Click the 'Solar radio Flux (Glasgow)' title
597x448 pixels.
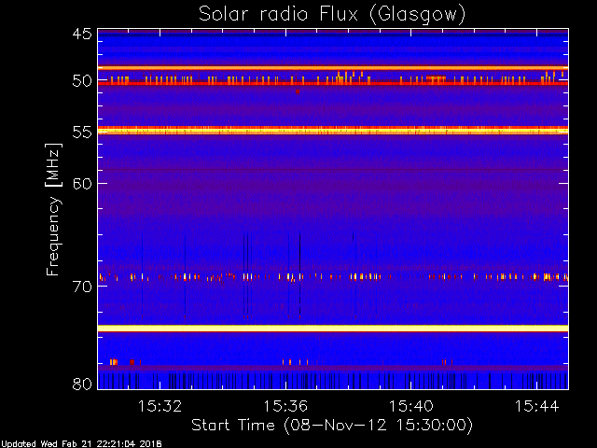[x=332, y=15]
